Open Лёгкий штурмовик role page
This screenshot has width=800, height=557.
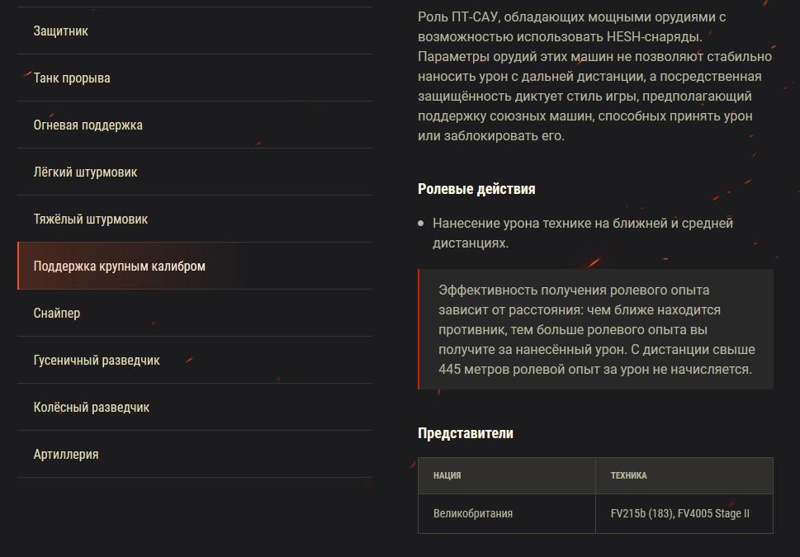point(85,172)
